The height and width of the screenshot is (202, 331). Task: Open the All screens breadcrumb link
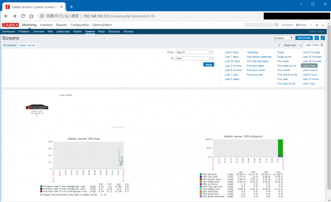point(9,45)
